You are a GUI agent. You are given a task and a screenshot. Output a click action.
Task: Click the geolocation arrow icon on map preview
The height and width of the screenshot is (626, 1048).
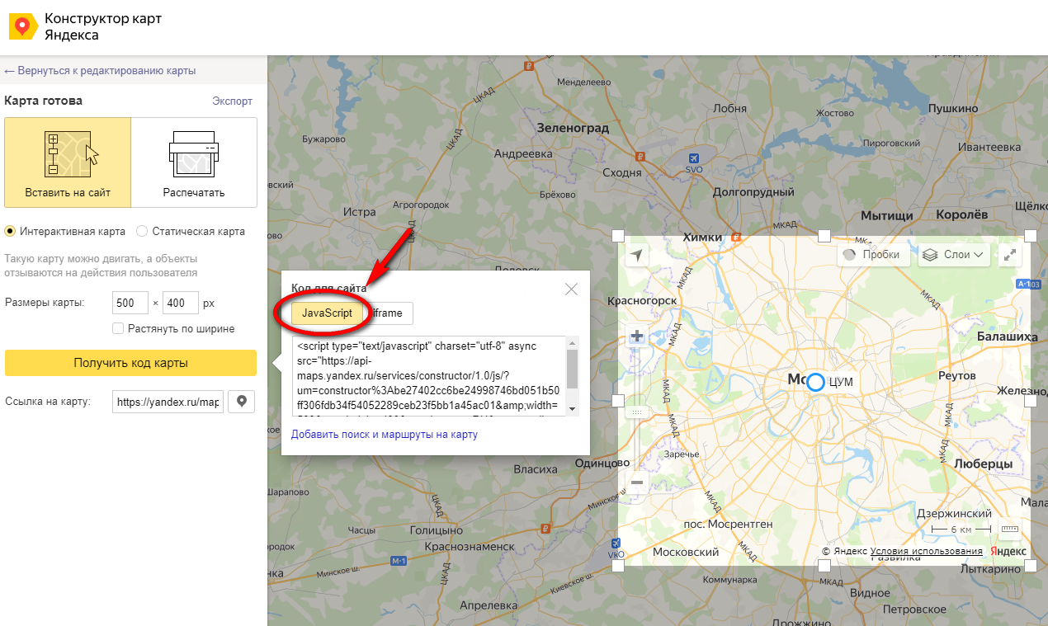coord(636,255)
